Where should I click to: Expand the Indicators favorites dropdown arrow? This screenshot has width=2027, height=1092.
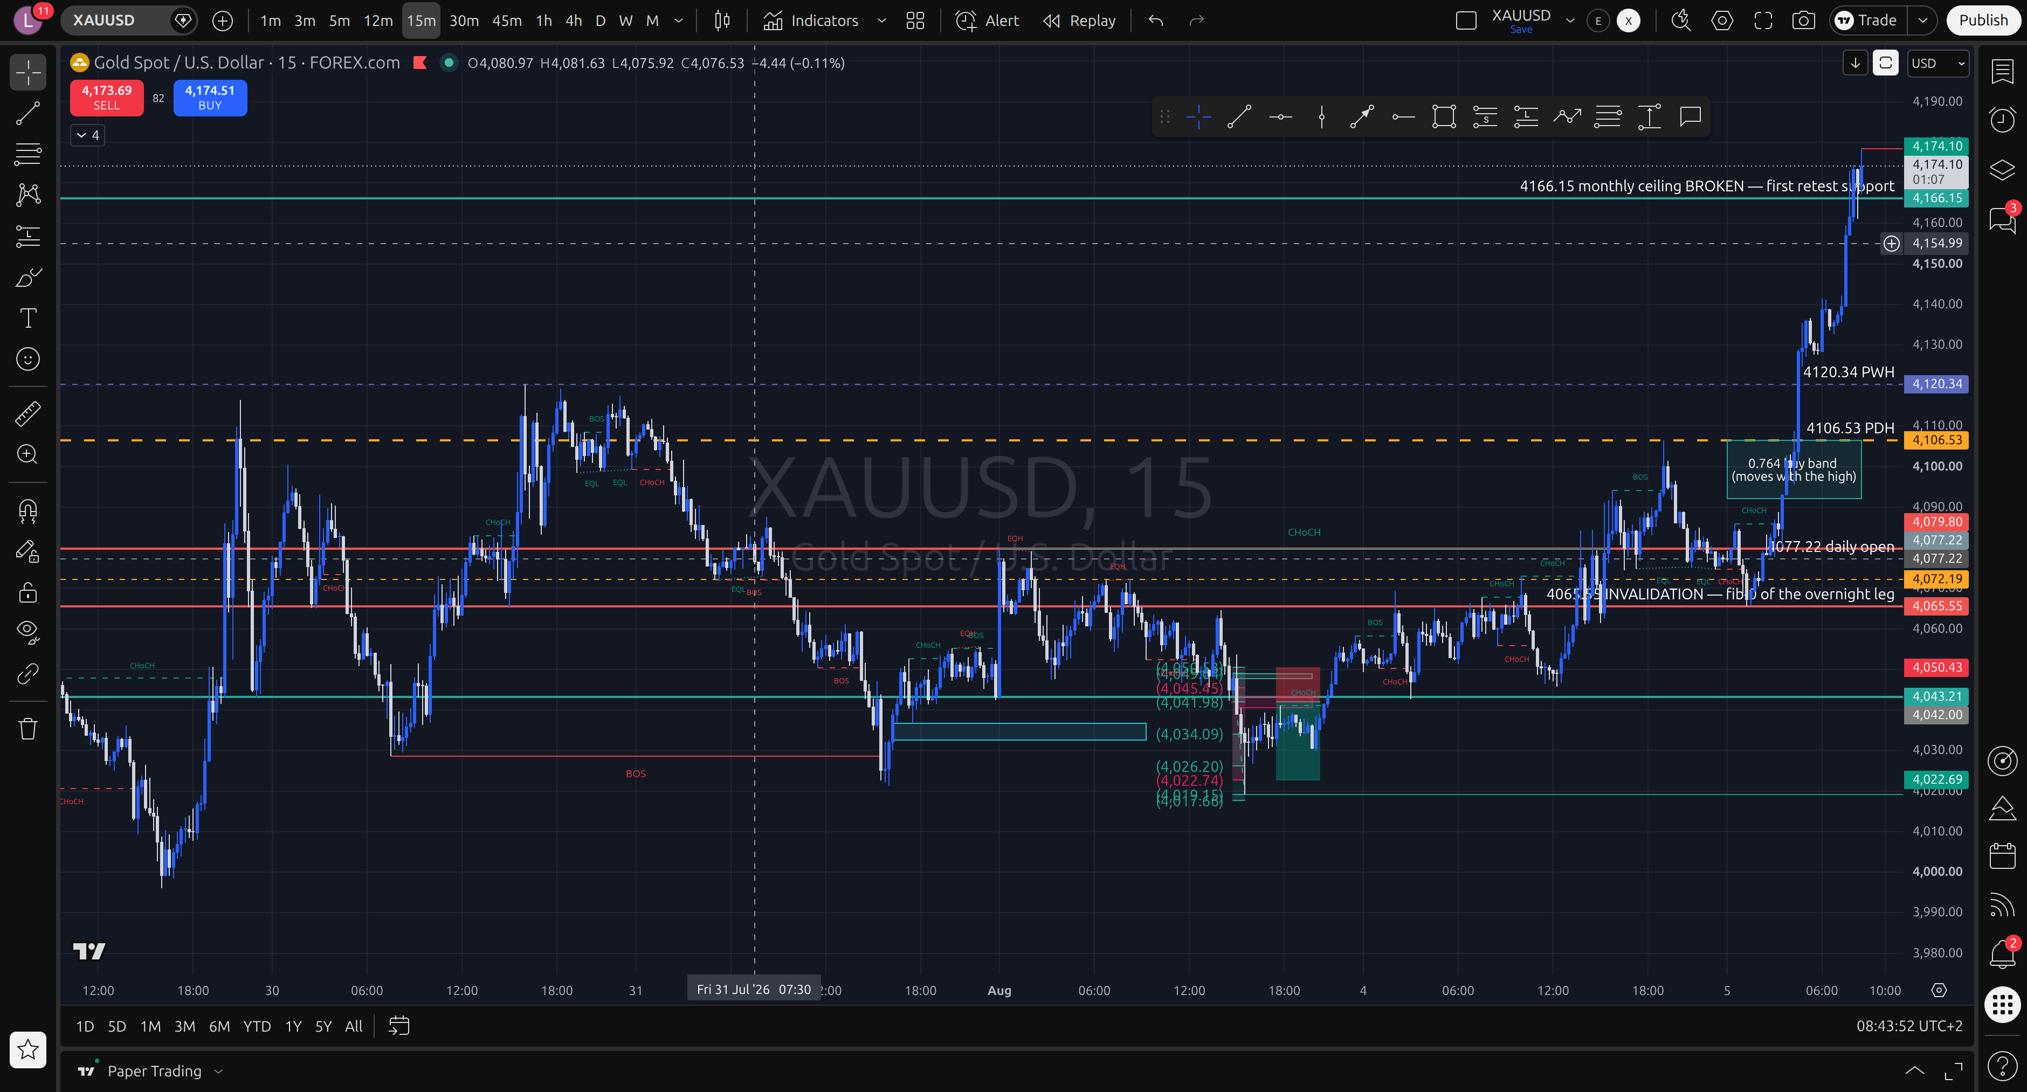tap(882, 20)
